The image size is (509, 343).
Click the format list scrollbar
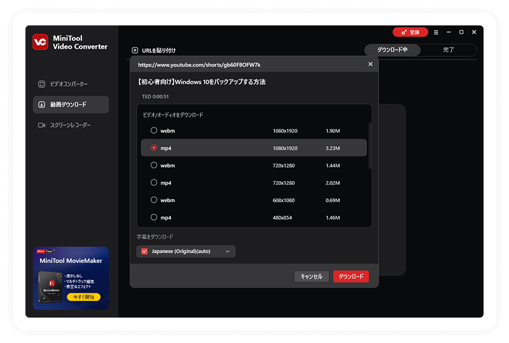click(370, 145)
